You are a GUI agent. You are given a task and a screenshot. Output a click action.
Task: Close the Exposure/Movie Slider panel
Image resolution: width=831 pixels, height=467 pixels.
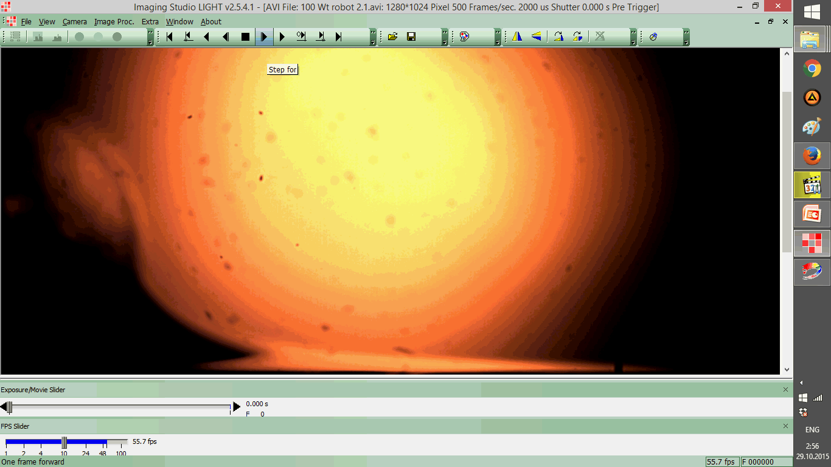785,390
